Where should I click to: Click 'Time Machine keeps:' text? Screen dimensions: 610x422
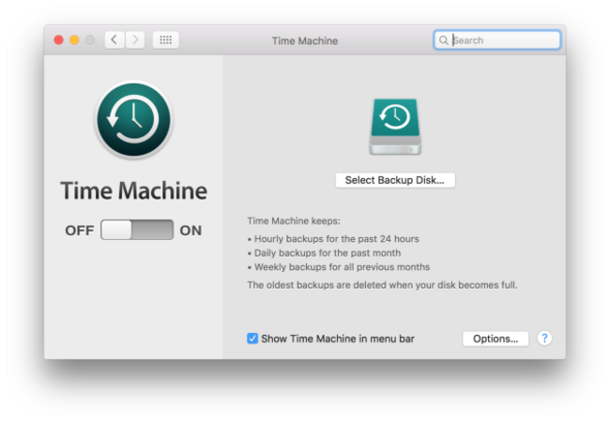(294, 221)
